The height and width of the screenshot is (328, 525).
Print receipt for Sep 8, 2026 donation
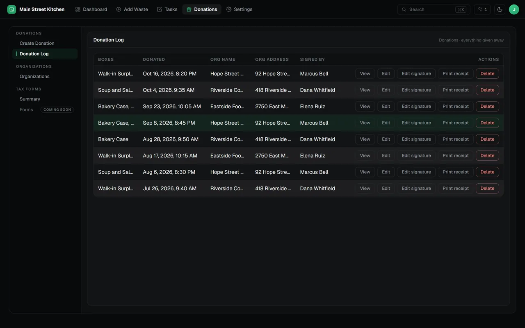coord(456,123)
